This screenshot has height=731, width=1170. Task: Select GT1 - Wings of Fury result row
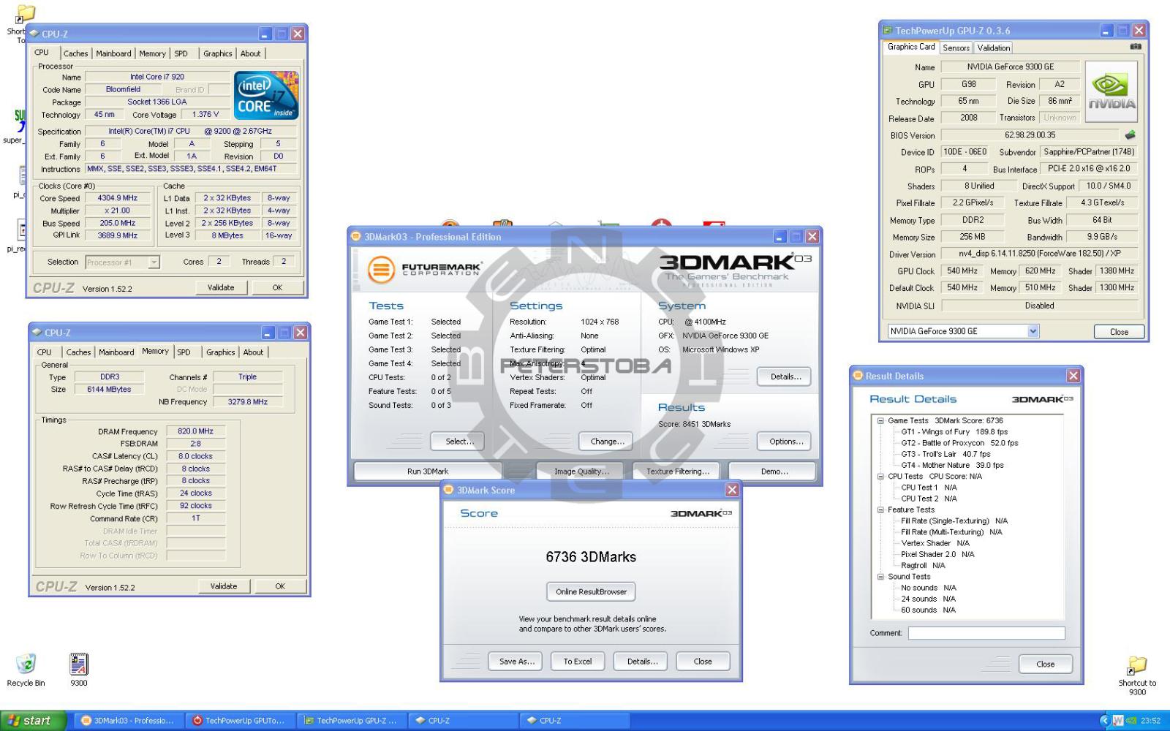pos(954,432)
